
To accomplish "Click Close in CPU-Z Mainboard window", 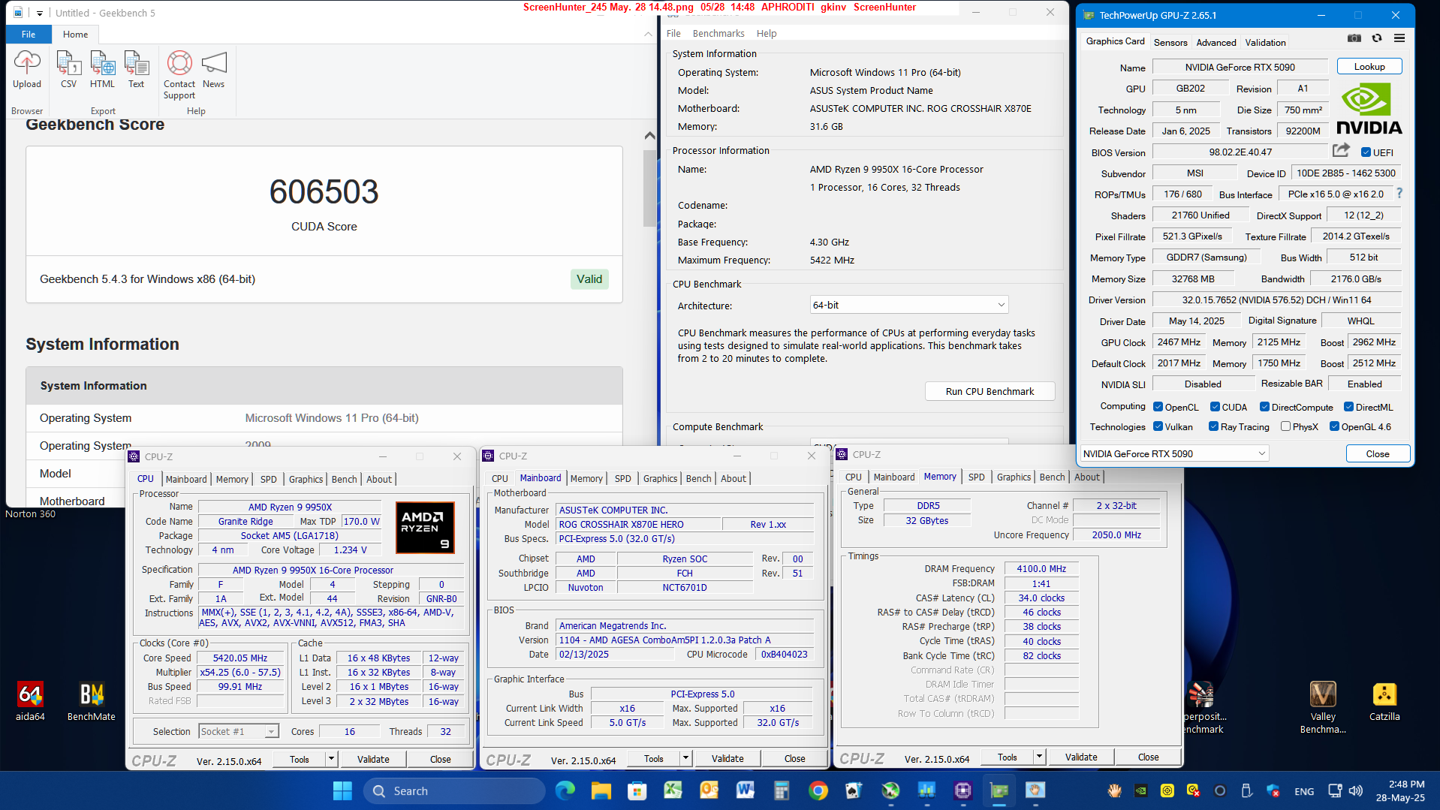I will pos(794,758).
